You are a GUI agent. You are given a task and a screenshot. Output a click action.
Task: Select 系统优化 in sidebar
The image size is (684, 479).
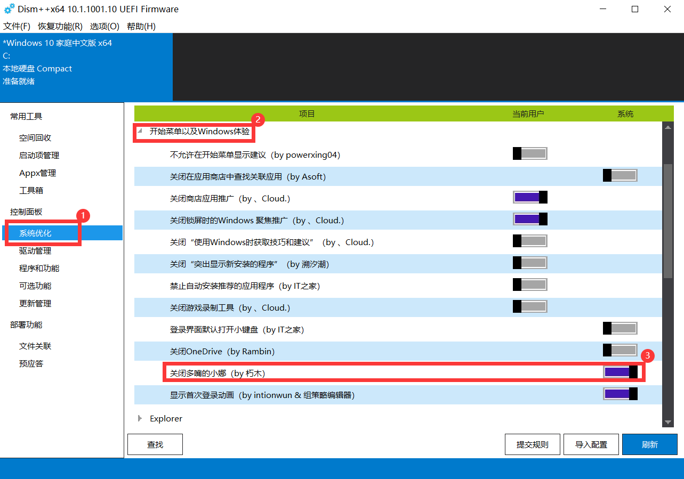(61, 233)
